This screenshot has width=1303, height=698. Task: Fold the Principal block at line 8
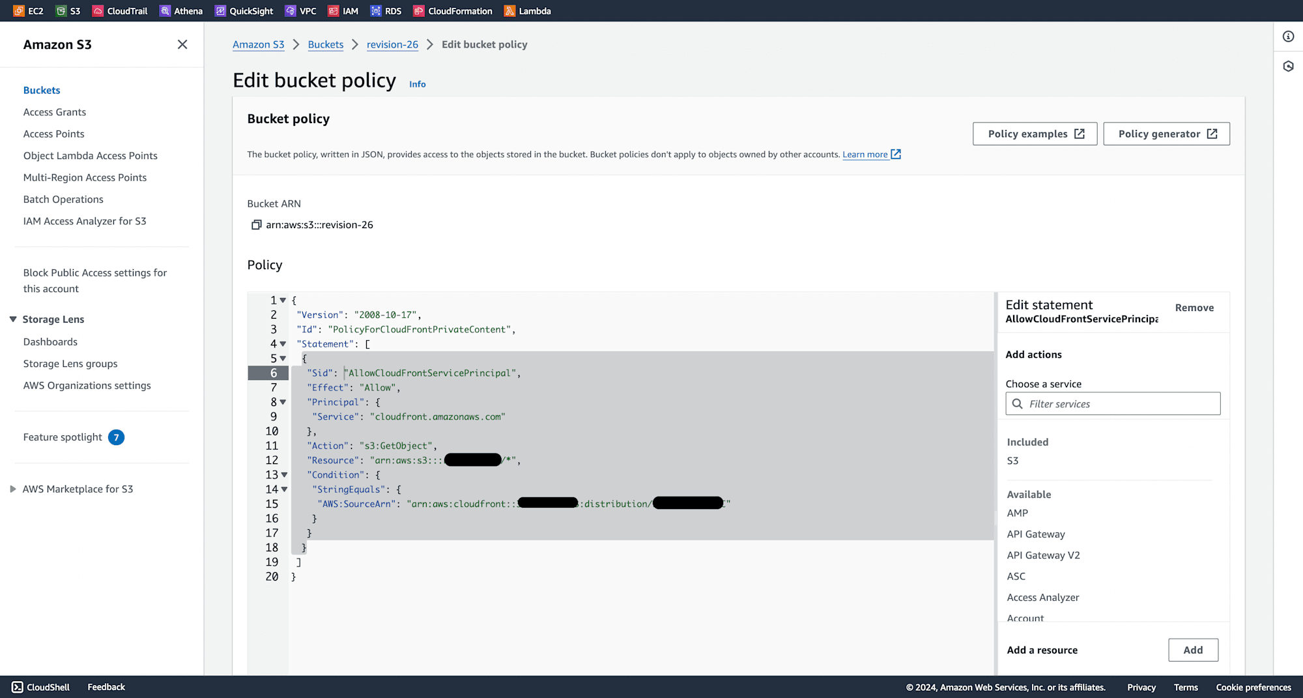pos(283,402)
